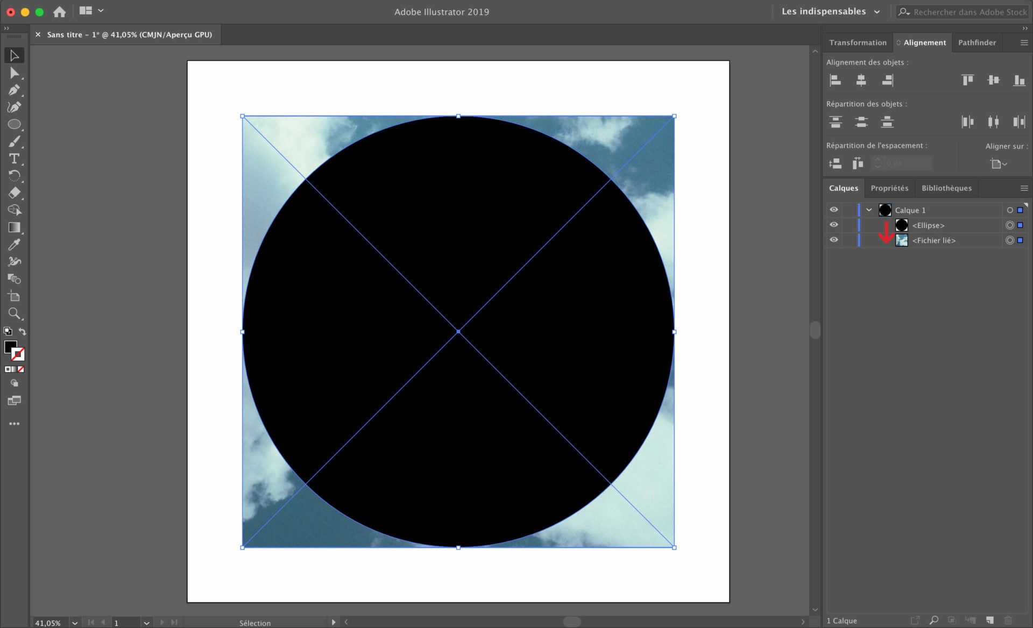The image size is (1033, 628).
Task: Open the zoom level dropdown
Action: point(75,623)
